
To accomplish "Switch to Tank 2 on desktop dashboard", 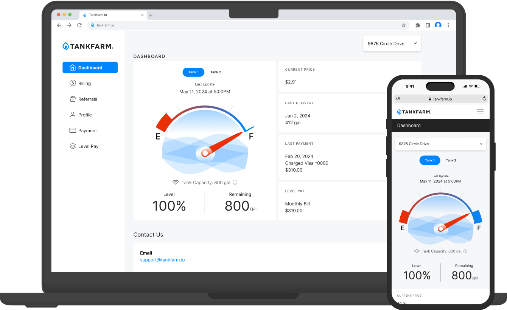I will 216,72.
